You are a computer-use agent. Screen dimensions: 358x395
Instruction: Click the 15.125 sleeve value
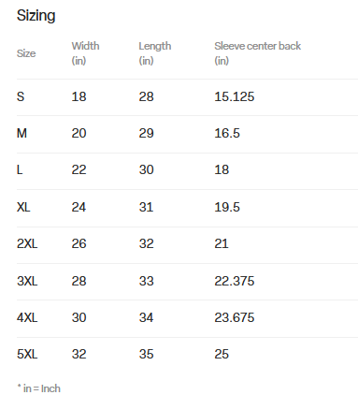click(x=234, y=96)
